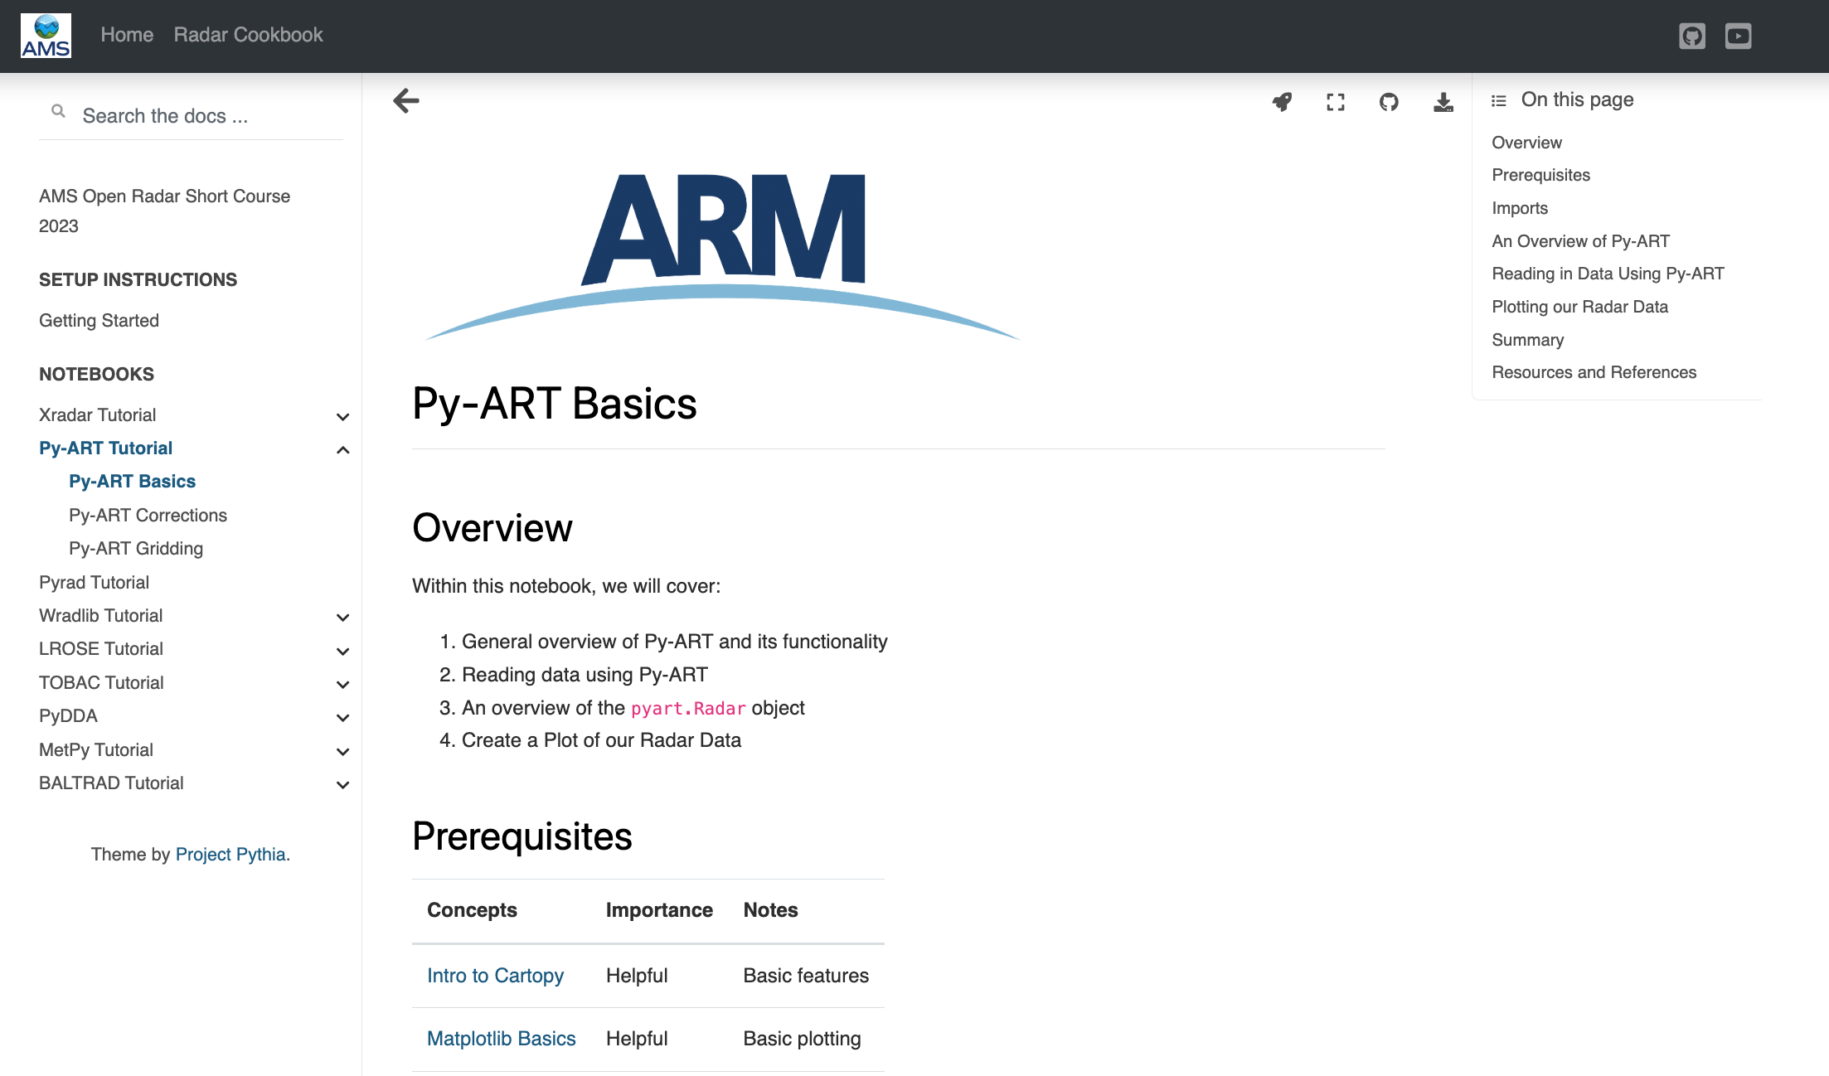Image resolution: width=1829 pixels, height=1076 pixels.
Task: Jump to Summary in page contents
Action: [1527, 340]
